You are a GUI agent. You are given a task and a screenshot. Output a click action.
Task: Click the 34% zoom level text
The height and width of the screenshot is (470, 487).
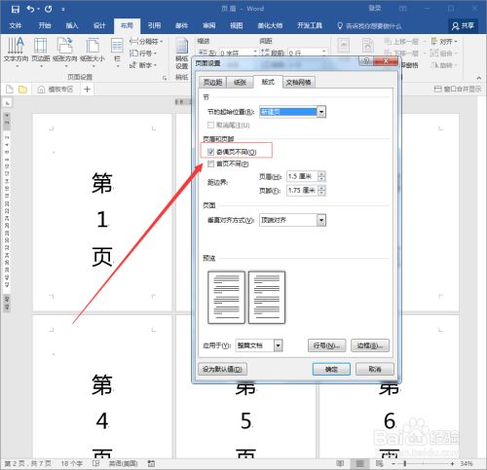click(467, 463)
